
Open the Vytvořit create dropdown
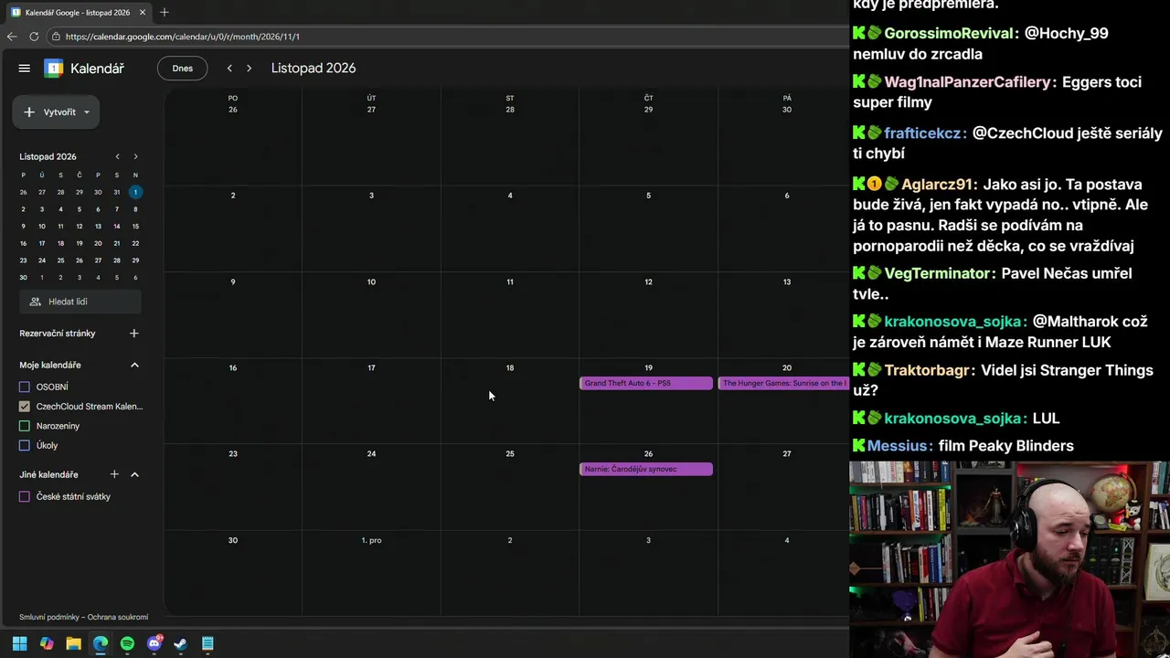click(x=56, y=112)
